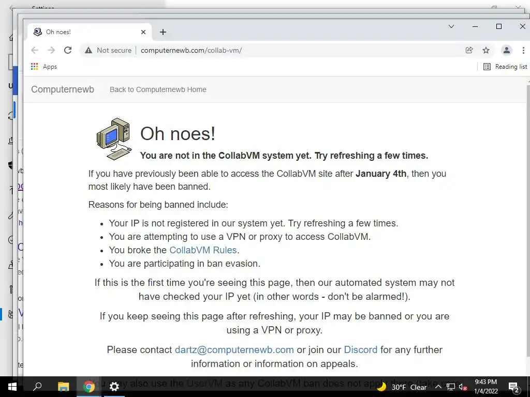
Task: Open the Discord invite link
Action: [x=360, y=350]
